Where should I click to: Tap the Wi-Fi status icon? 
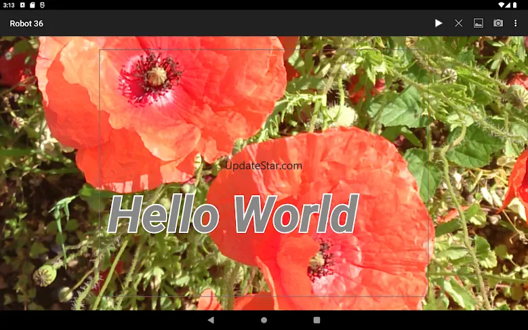(x=502, y=5)
